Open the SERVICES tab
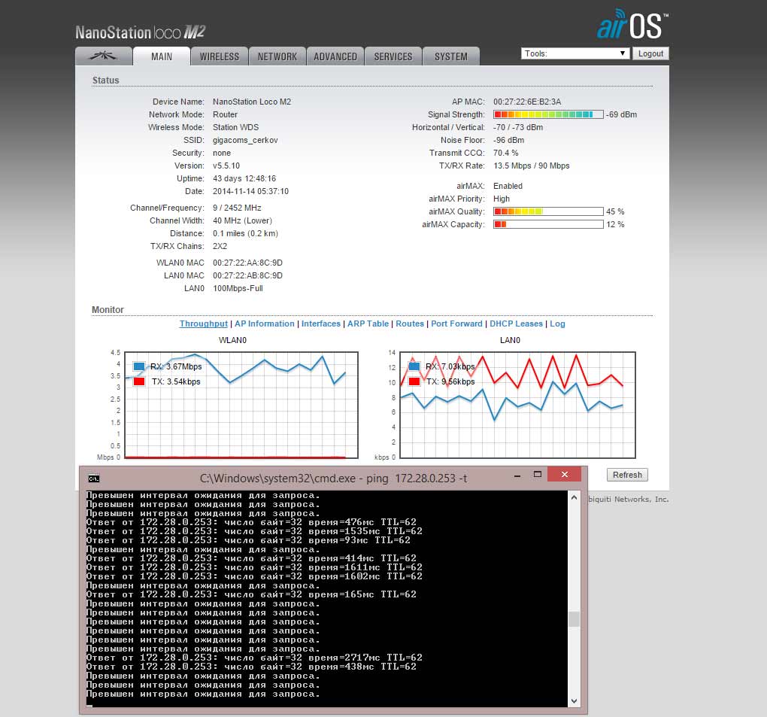The height and width of the screenshot is (717, 767). click(393, 56)
